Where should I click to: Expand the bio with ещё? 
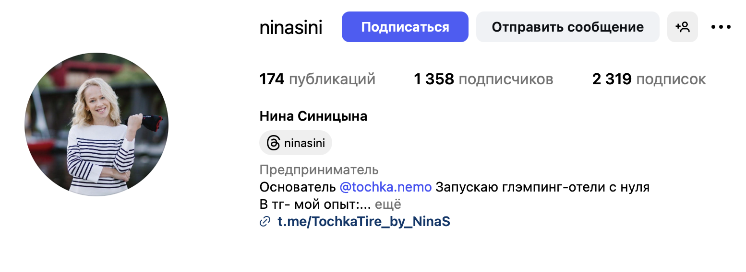point(388,204)
